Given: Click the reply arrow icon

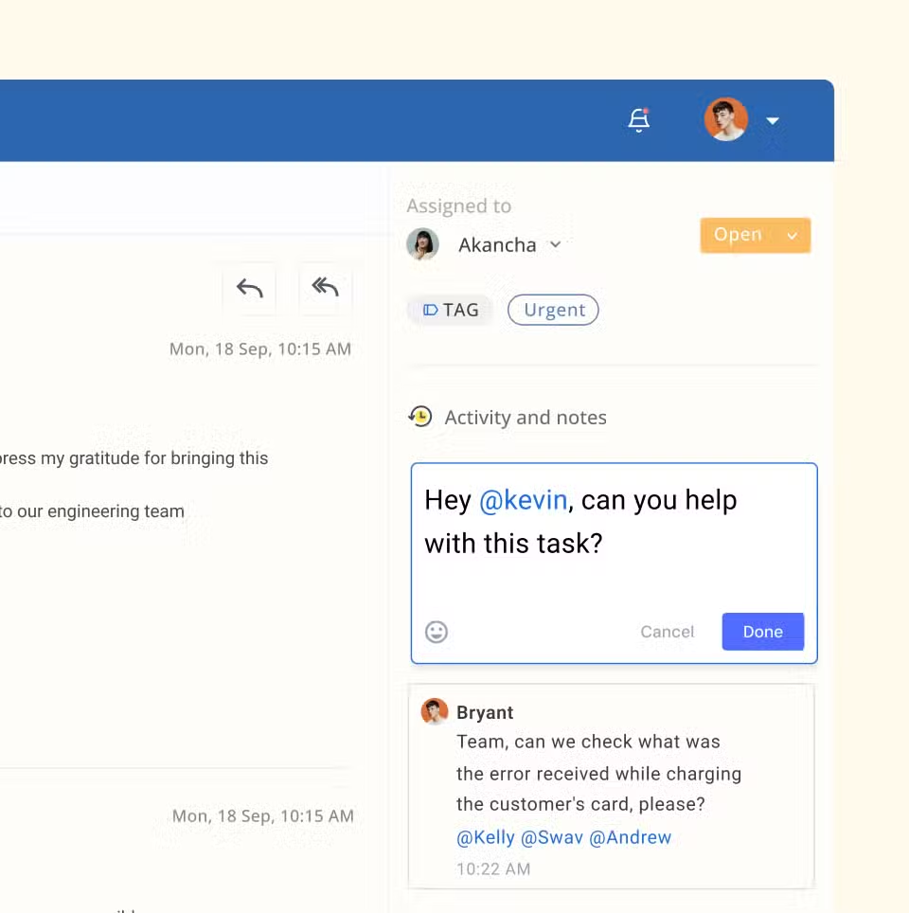Looking at the screenshot, I should pyautogui.click(x=250, y=289).
